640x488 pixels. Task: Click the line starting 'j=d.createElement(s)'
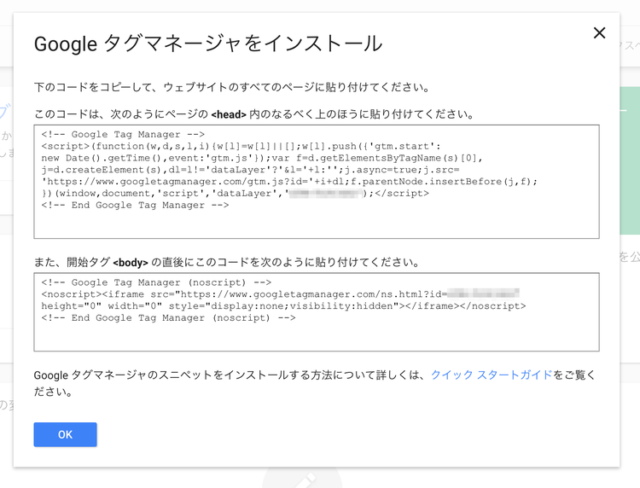250,170
